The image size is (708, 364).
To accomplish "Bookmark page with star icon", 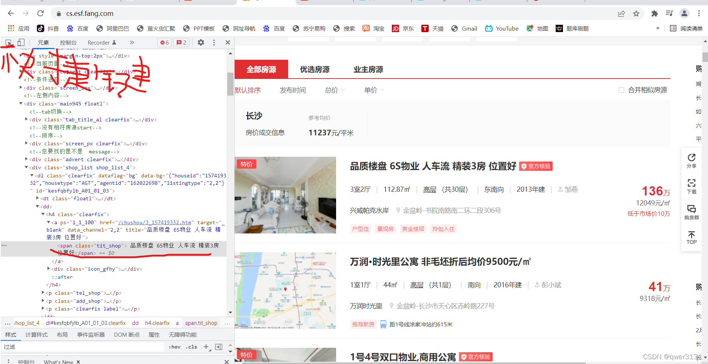I will pyautogui.click(x=636, y=14).
